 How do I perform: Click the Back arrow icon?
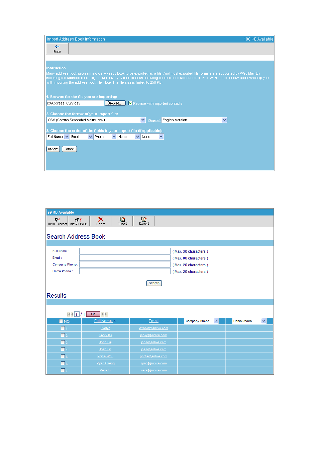point(57,47)
